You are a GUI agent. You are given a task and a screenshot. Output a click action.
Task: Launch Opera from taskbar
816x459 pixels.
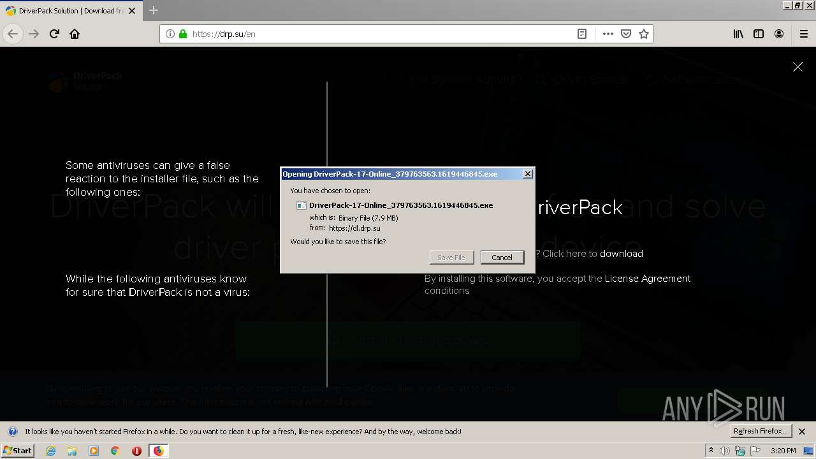point(136,451)
